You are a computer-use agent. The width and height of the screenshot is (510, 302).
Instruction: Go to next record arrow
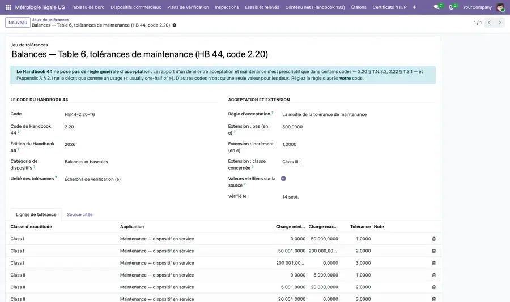[x=500, y=23]
